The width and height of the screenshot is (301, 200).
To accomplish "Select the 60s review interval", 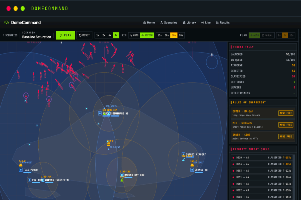I will point(174,35).
